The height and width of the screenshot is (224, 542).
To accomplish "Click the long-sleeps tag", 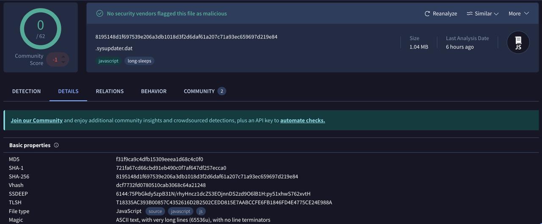I will [139, 61].
